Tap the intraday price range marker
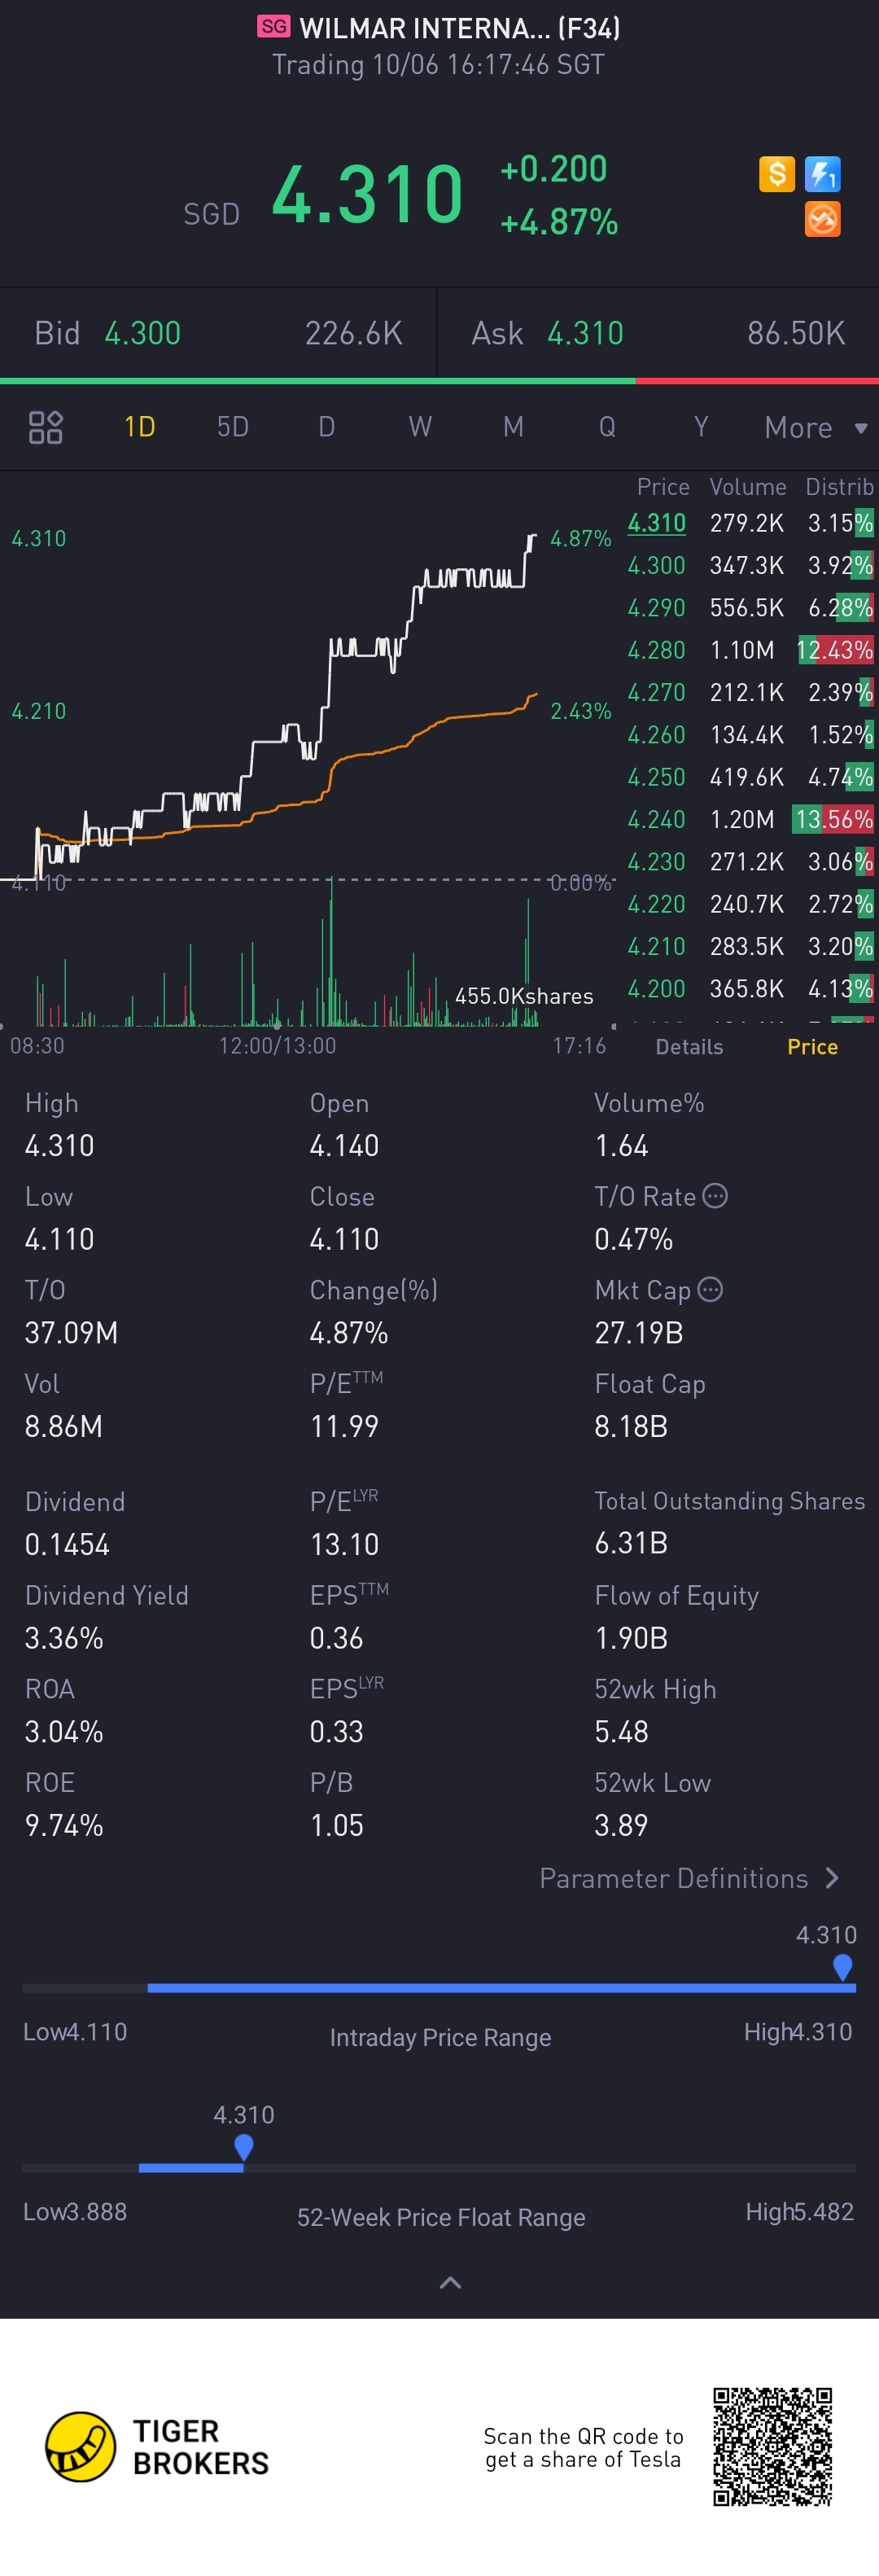The width and height of the screenshot is (879, 2576). coord(842,1967)
